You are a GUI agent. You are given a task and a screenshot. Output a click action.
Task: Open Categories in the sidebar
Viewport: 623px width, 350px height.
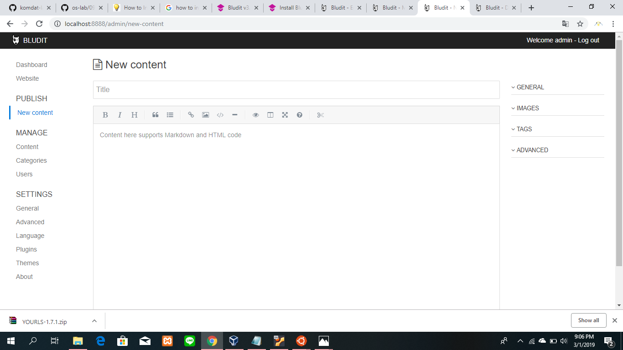pyautogui.click(x=31, y=160)
